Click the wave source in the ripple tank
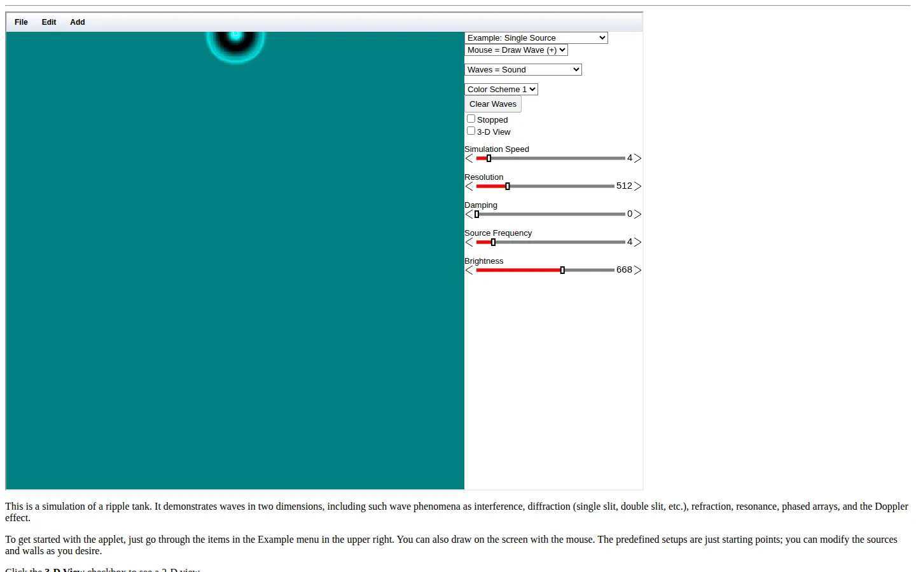Screen dimensions: 916x572 point(235,35)
